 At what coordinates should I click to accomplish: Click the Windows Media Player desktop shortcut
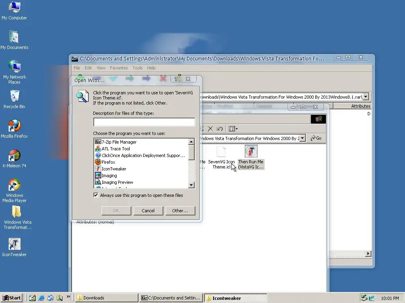tap(15, 191)
